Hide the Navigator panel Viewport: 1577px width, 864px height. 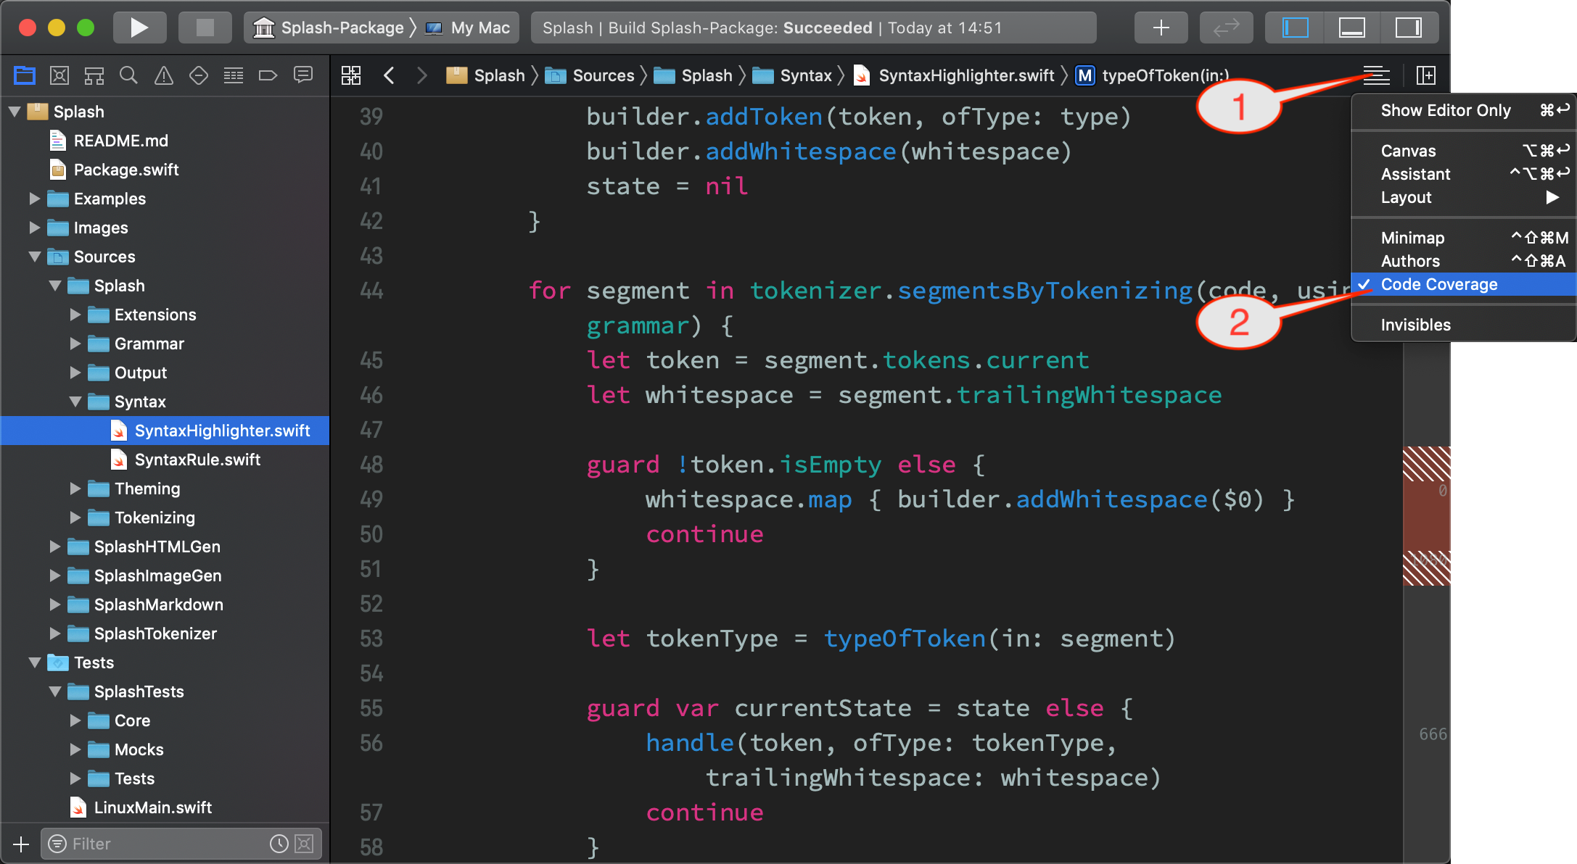pyautogui.click(x=1295, y=28)
